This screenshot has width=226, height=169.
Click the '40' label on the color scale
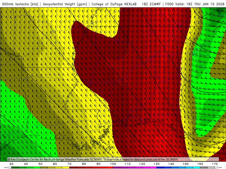click(26, 164)
